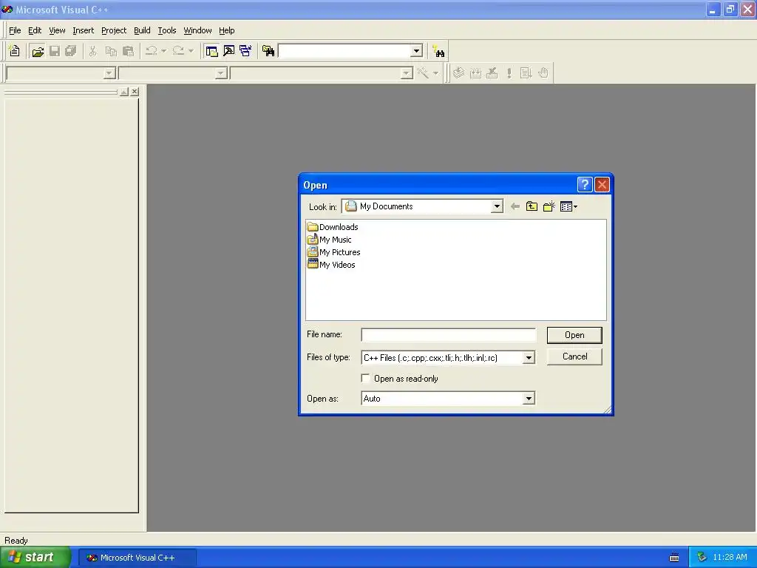757x568 pixels.
Task: Expand the Files of type dropdown
Action: 529,357
